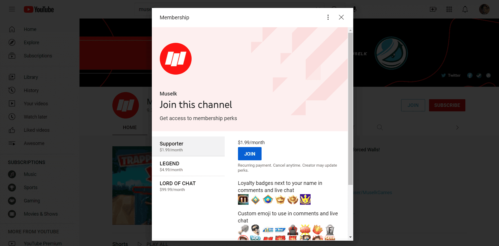
Task: Join the Supporter tier with the JOIN button
Action: pyautogui.click(x=249, y=153)
